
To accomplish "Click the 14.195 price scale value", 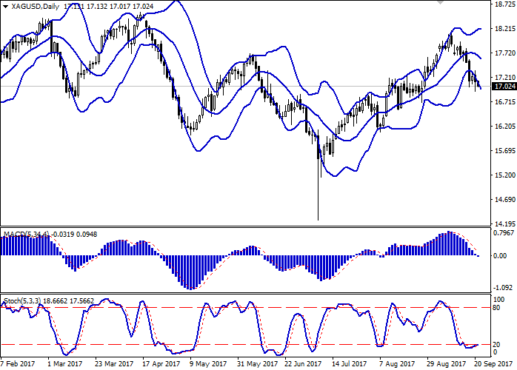I will point(505,223).
